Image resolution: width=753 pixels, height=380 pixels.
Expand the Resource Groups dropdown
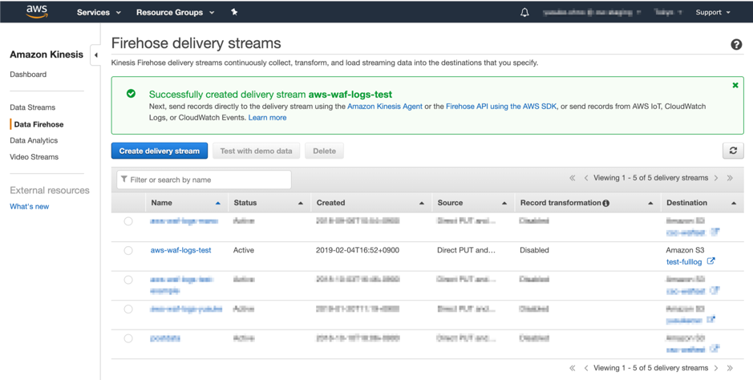click(x=175, y=12)
